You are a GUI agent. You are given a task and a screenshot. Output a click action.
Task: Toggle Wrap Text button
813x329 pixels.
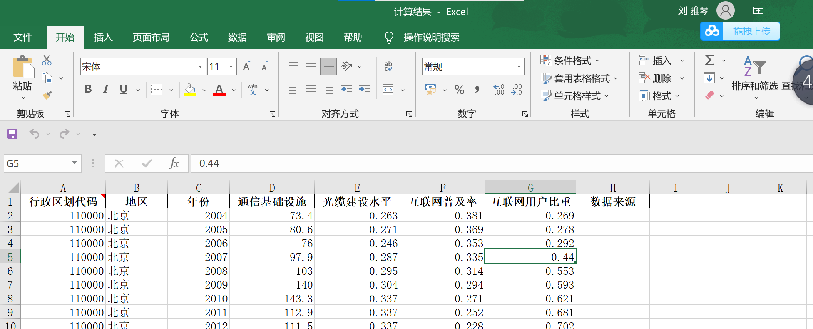click(388, 66)
